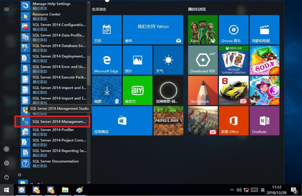This screenshot has height=196, width=302.
Task: Open the Bubble Witch 3 game tile
Action: tap(265, 90)
